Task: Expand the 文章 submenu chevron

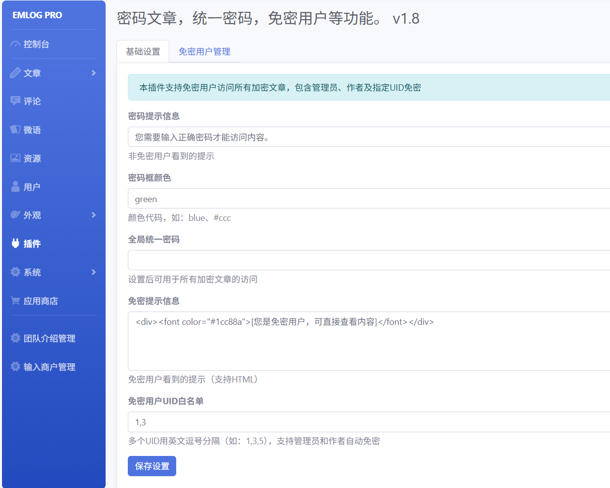Action: click(x=94, y=73)
